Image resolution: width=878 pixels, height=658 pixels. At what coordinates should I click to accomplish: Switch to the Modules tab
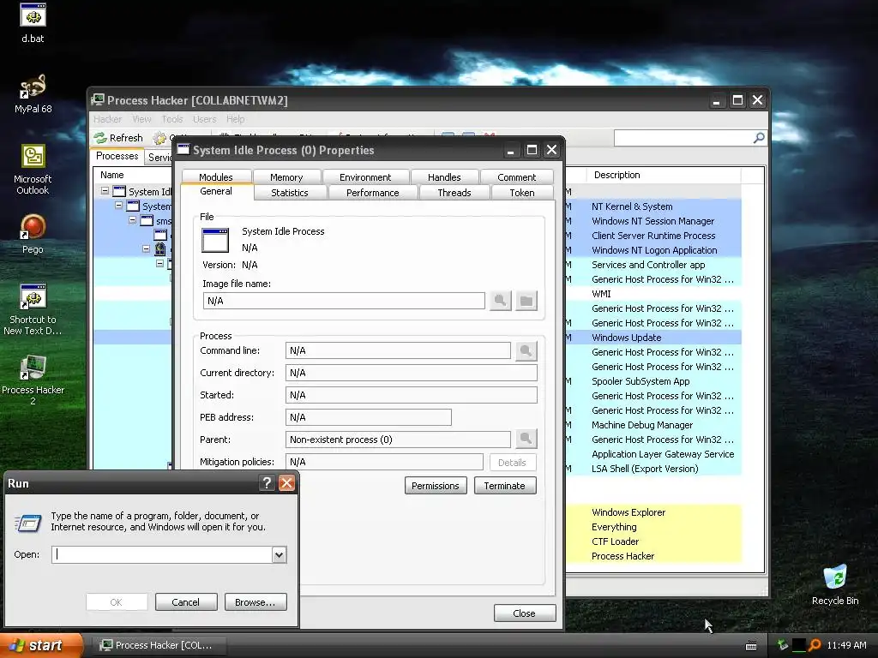pyautogui.click(x=215, y=176)
